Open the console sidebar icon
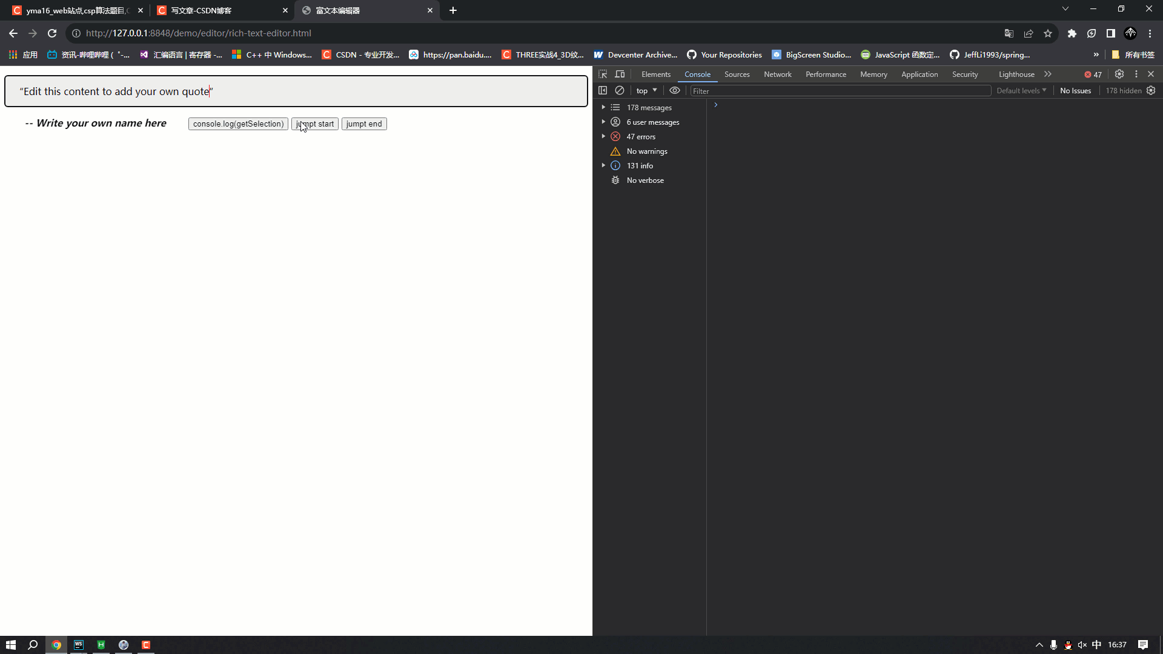Viewport: 1163px width, 654px height. pos(603,90)
